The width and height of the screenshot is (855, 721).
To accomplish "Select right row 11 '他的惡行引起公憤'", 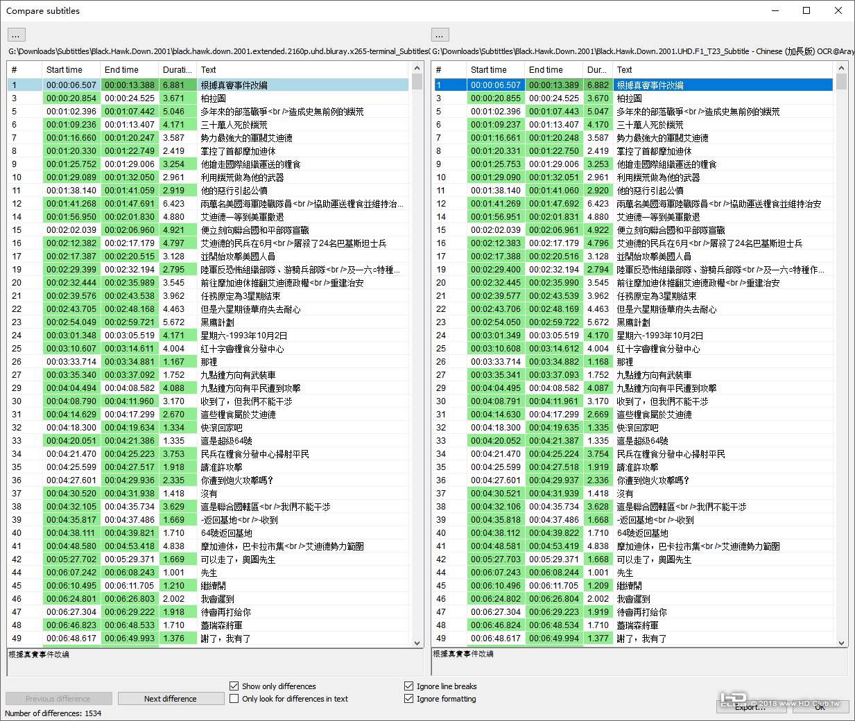I will [x=650, y=191].
